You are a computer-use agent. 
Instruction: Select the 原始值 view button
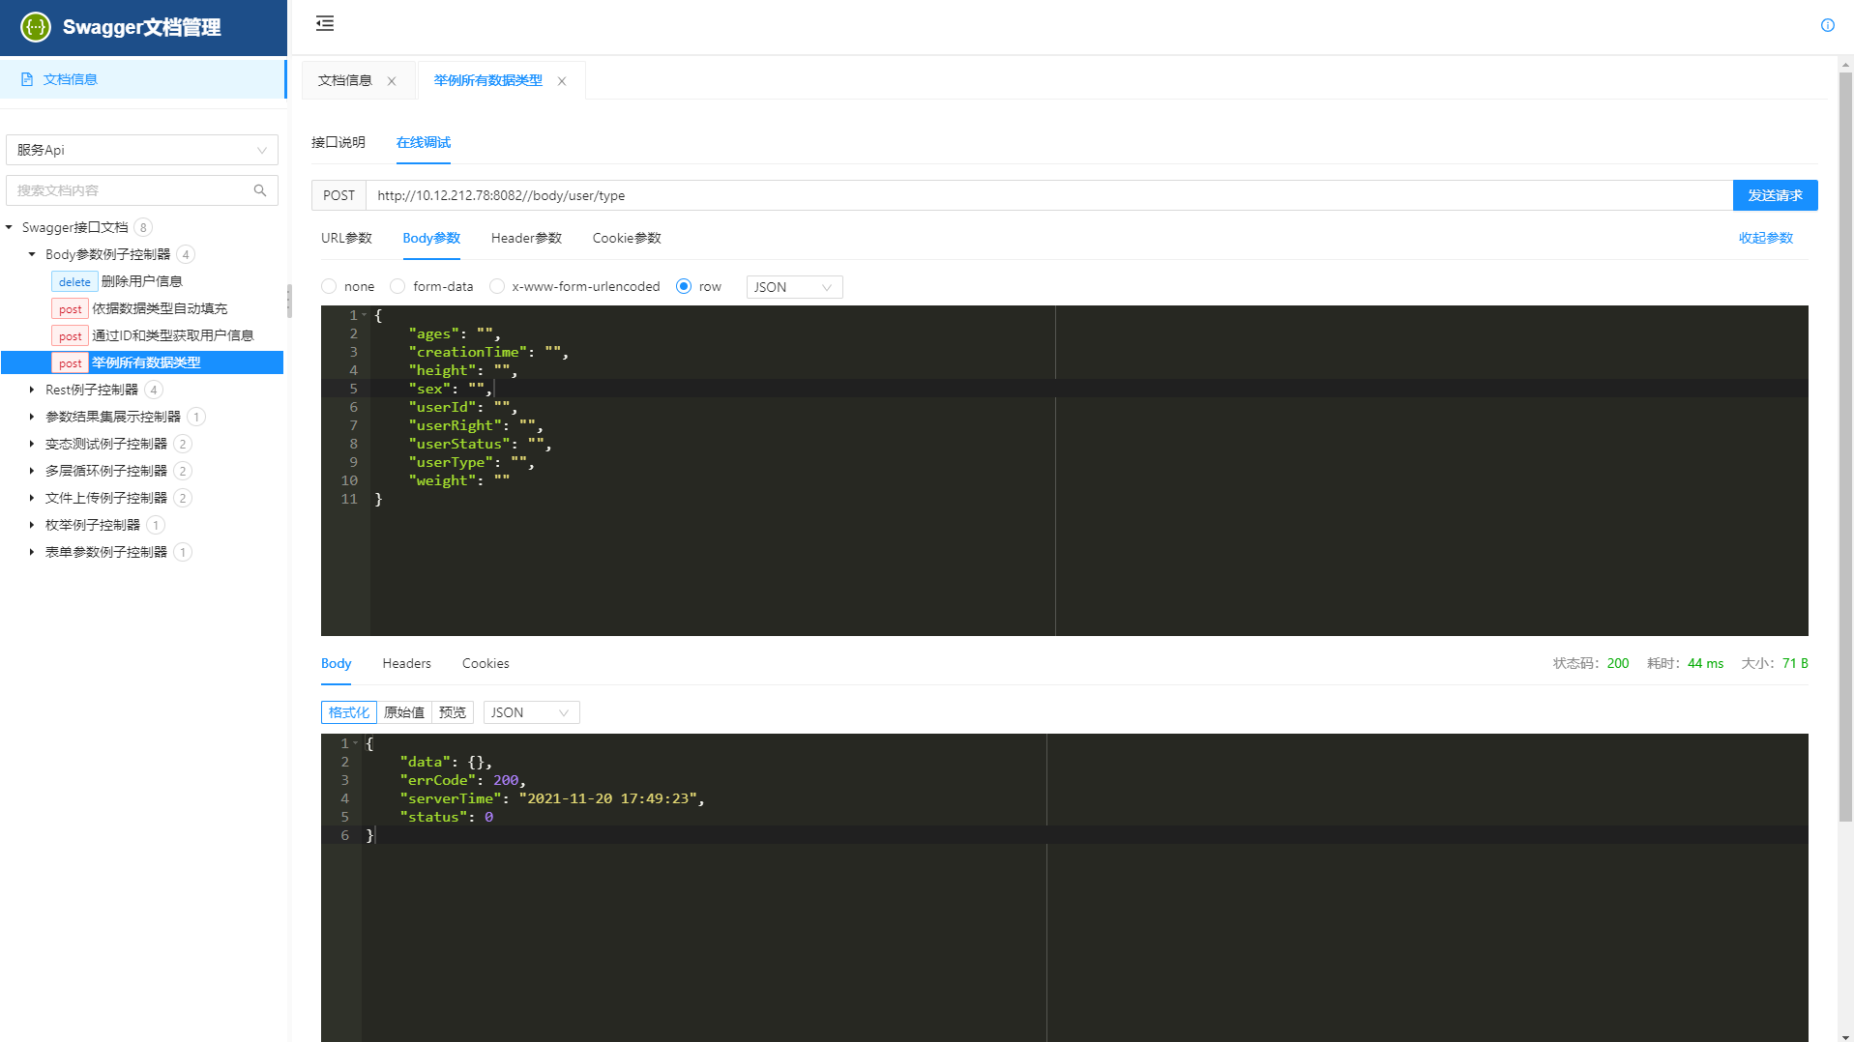404,712
